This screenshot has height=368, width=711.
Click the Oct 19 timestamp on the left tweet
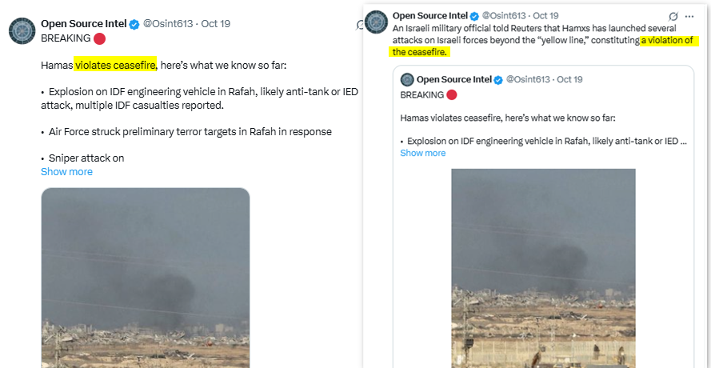pos(216,24)
